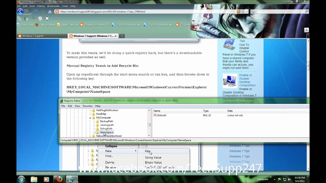
Task: Click the Windows Start orb
Action: coord(21,179)
